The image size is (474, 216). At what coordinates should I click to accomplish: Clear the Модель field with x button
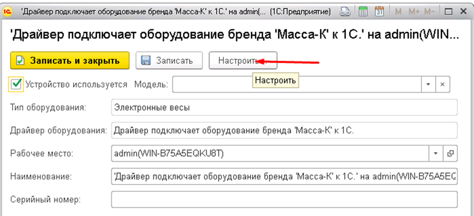[x=442, y=84]
